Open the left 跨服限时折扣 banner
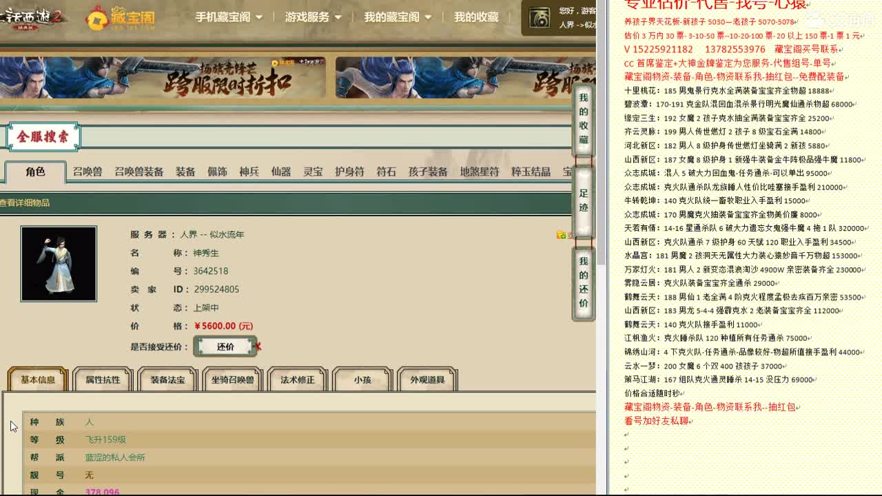The width and height of the screenshot is (882, 496). (163, 77)
